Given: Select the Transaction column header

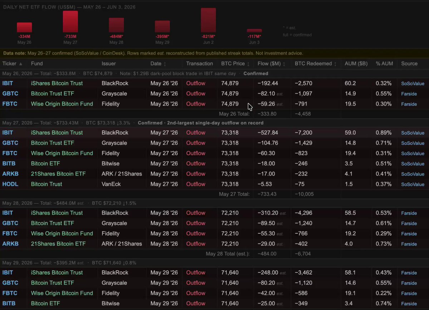Looking at the screenshot, I should pos(199,63).
